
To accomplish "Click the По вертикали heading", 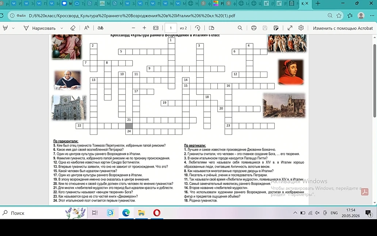I will (x=195, y=145).
